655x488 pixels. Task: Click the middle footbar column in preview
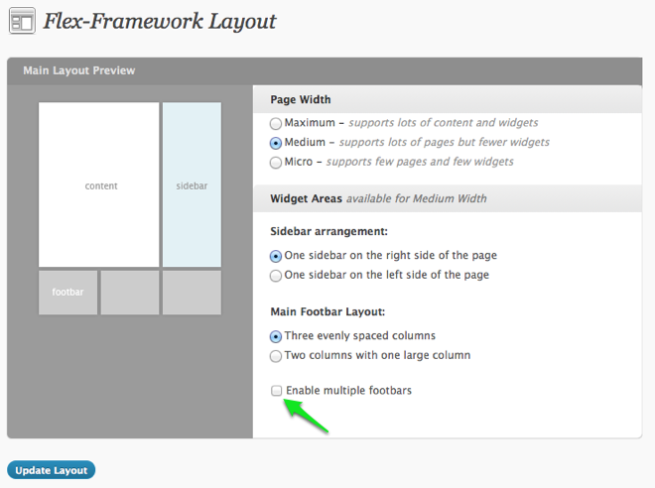click(x=130, y=293)
